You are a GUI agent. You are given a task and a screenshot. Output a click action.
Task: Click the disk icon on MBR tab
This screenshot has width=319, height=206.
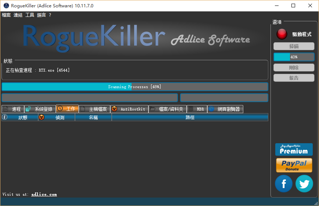point(191,109)
